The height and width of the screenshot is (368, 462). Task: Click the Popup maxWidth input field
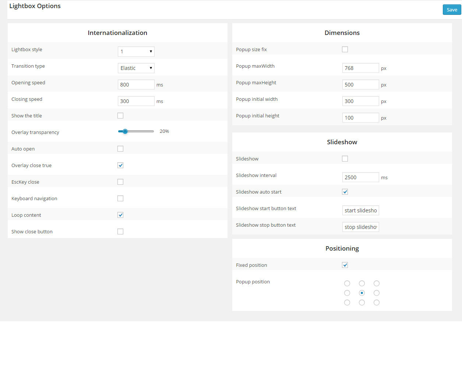click(x=360, y=68)
